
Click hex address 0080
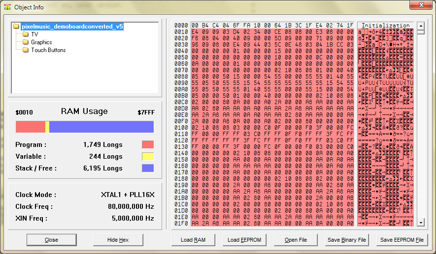point(181,77)
